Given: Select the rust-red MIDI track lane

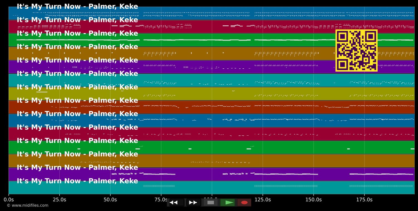Looking at the screenshot, I should coord(212,107).
